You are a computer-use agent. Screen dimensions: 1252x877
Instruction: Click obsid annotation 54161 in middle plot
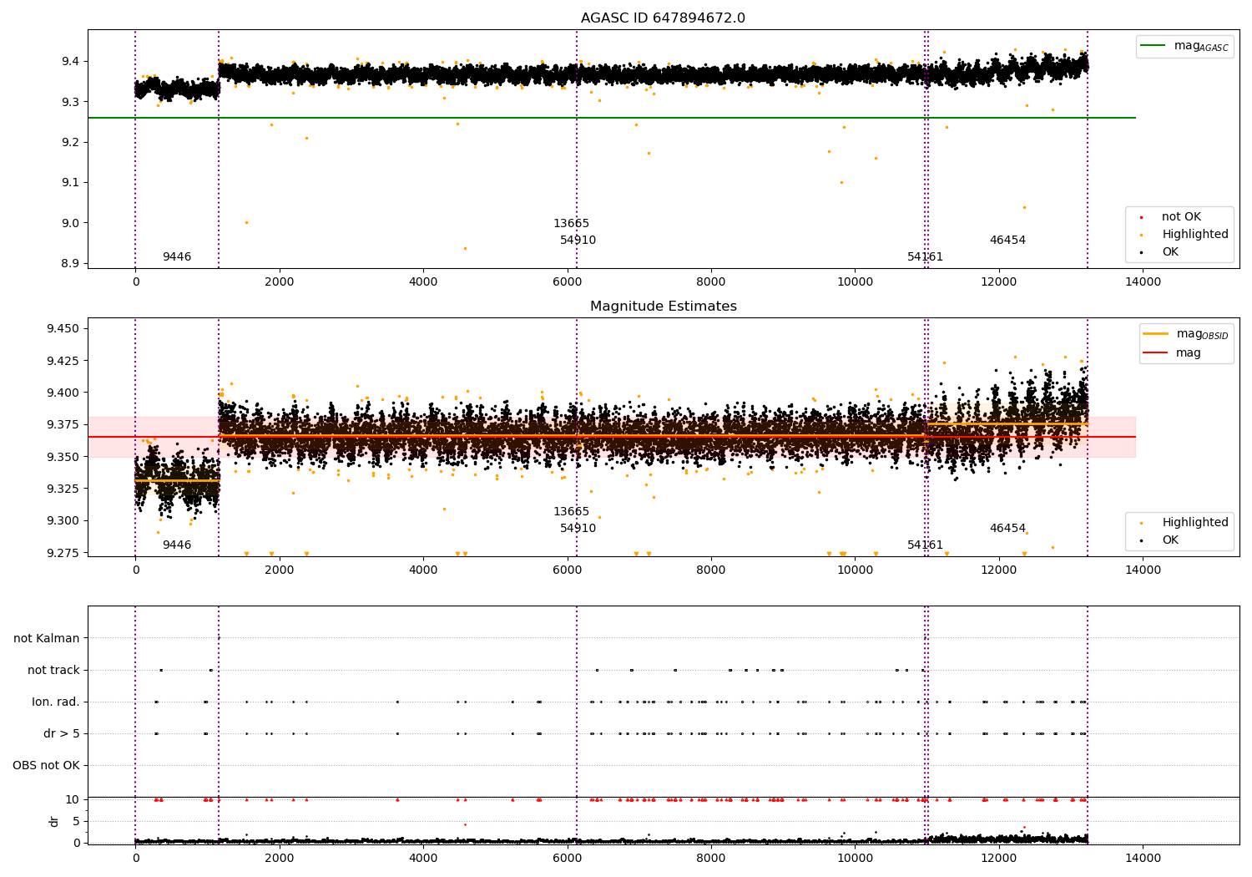(x=925, y=545)
